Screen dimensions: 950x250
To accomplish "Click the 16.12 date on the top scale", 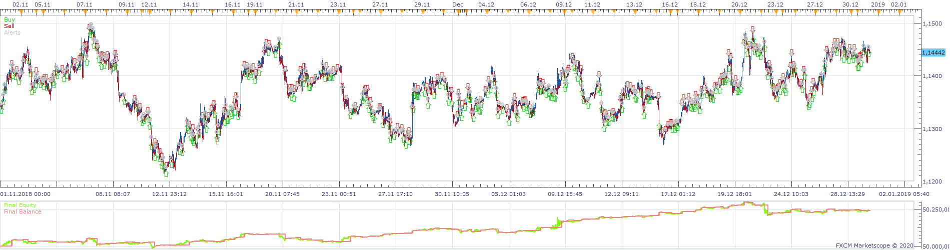I will coord(669,4).
